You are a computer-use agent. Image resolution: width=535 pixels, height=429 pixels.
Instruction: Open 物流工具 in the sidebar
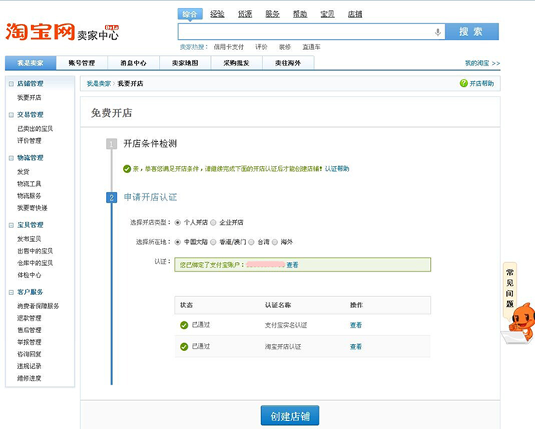point(30,184)
